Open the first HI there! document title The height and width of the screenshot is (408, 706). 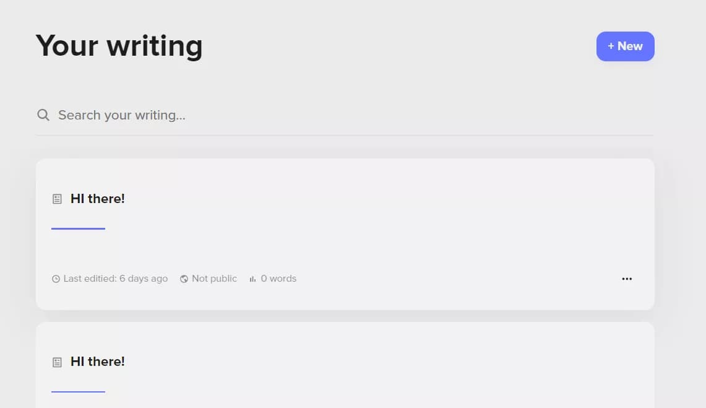pyautogui.click(x=98, y=199)
